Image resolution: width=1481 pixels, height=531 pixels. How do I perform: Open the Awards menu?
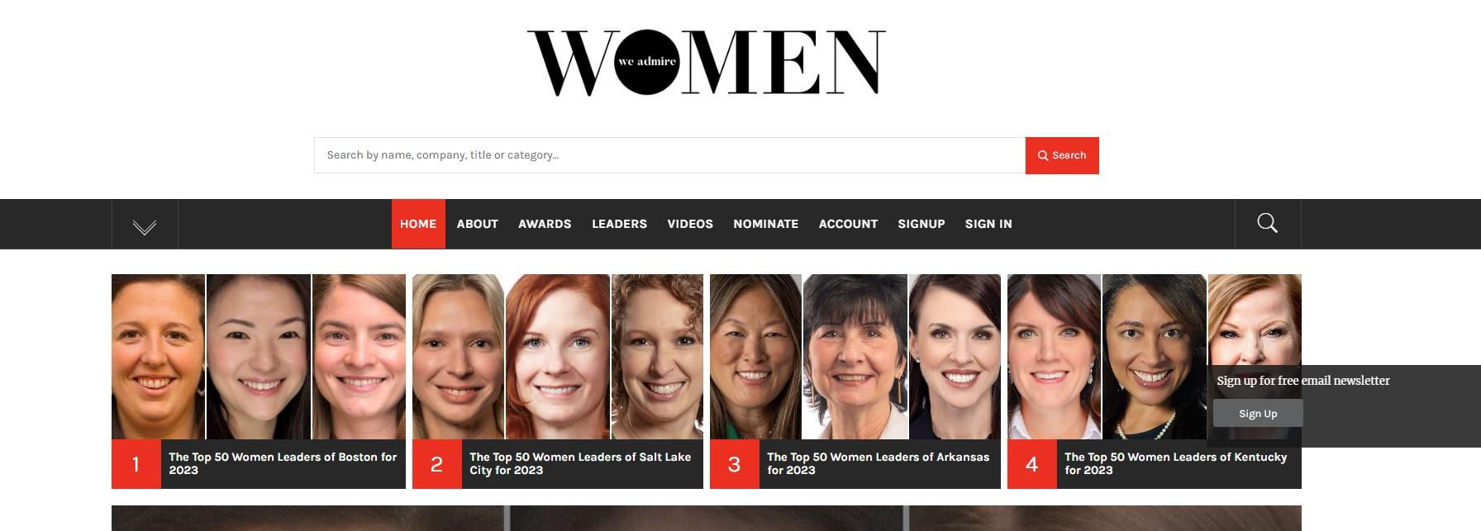545,224
